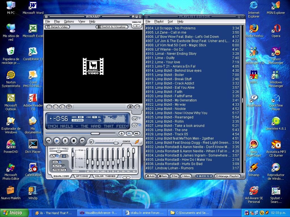Open the Nero StartSmart desktop icon
This screenshot has height=217, width=290.
click(254, 148)
